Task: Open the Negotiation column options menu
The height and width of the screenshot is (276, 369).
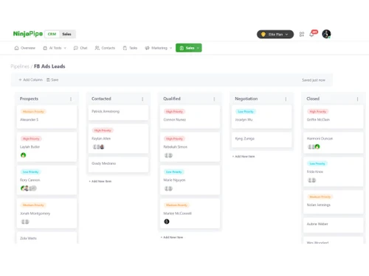Action: pos(286,99)
